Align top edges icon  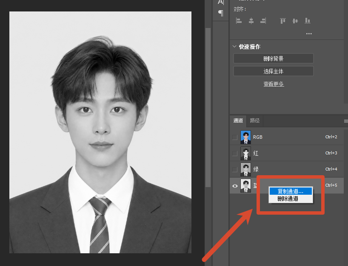(283, 21)
